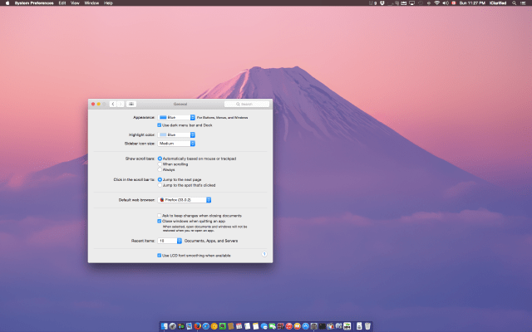Image resolution: width=532 pixels, height=332 pixels.
Task: Choose Jump to the spot that's clicked
Action: (x=160, y=185)
